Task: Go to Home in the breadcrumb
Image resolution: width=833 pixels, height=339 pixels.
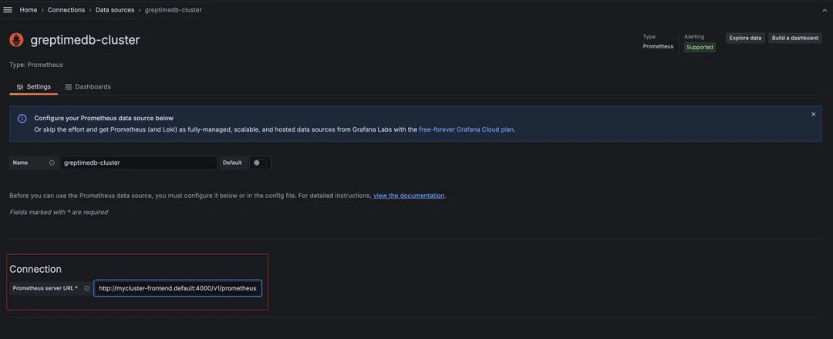Action: (29, 10)
